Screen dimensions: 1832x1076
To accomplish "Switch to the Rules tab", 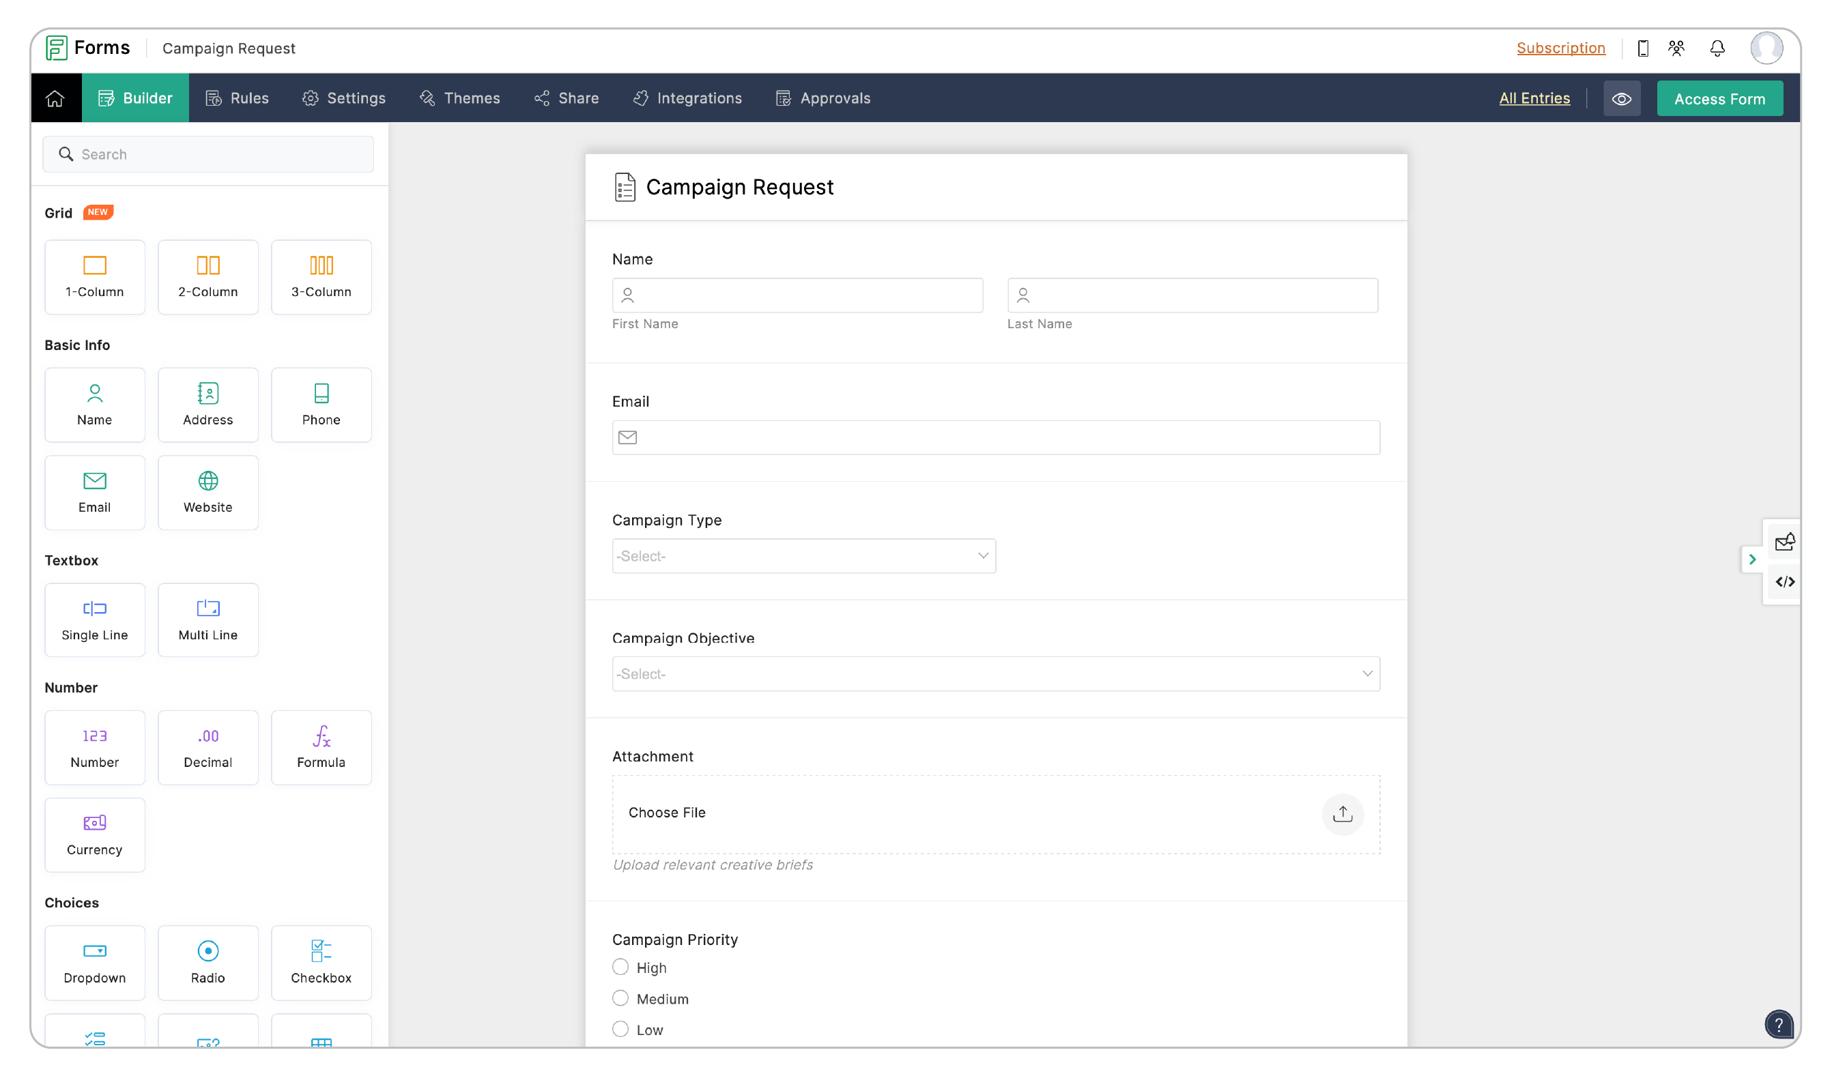I will pos(237,98).
